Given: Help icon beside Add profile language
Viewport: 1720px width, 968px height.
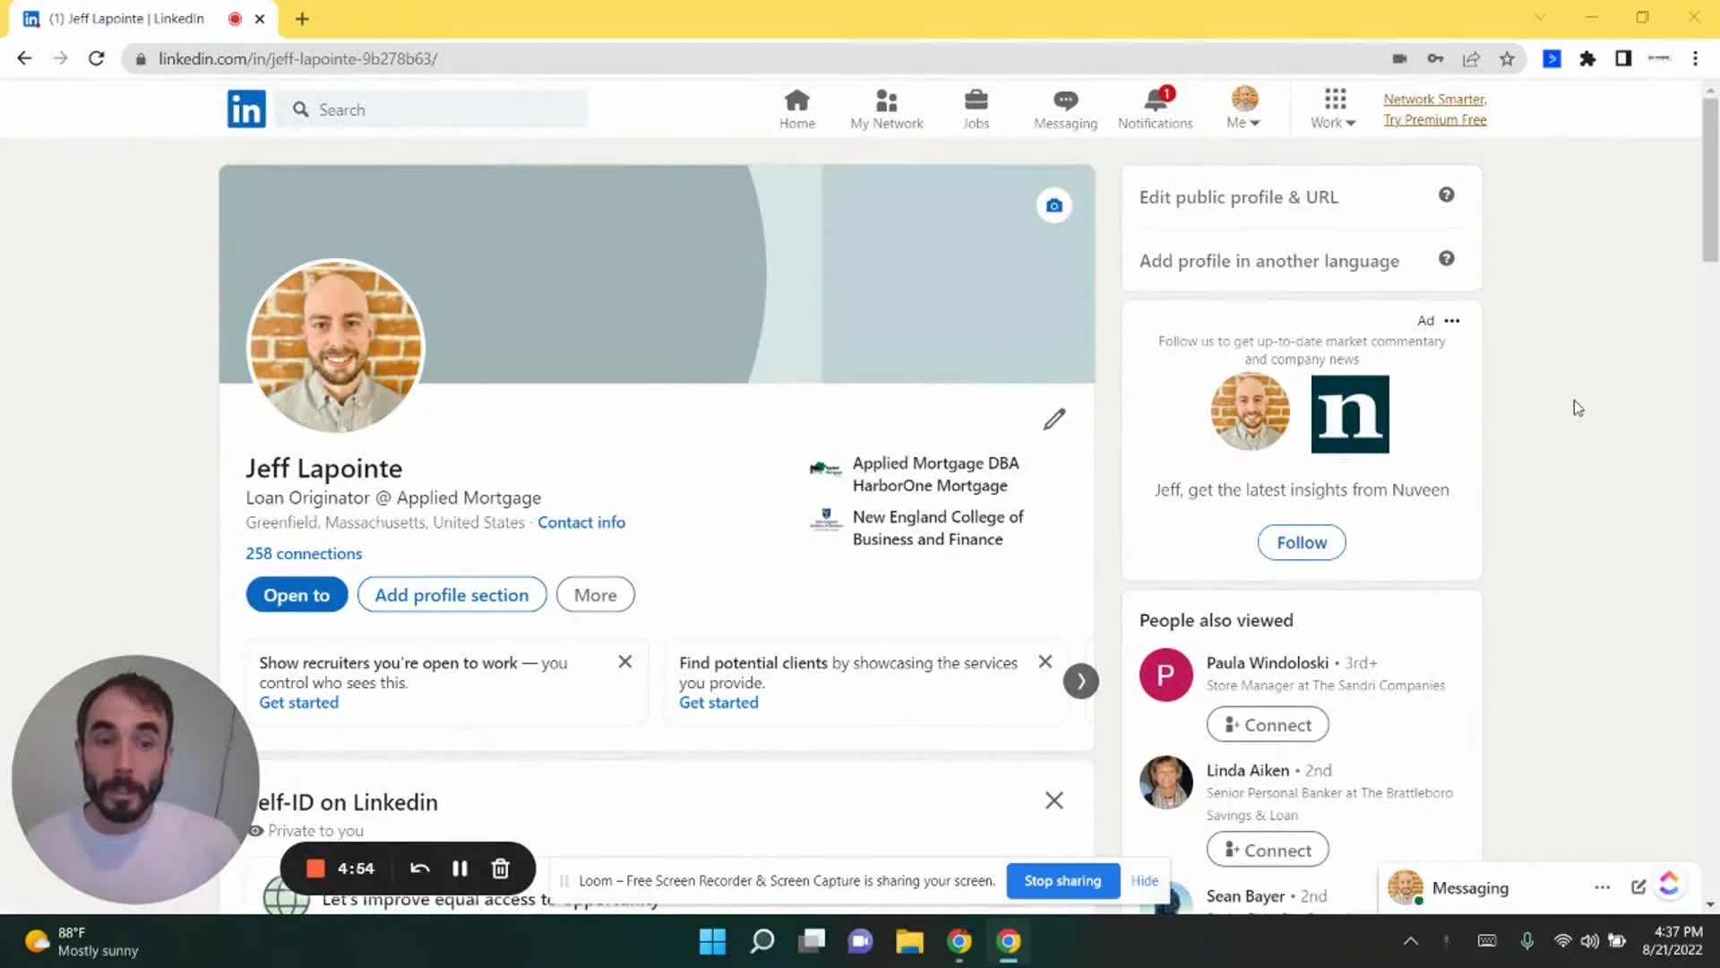Looking at the screenshot, I should pyautogui.click(x=1446, y=258).
